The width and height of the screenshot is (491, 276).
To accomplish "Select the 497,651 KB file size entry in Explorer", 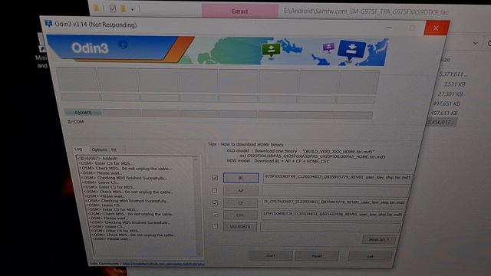I will (447, 103).
